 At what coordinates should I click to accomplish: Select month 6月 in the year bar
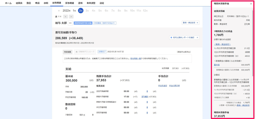(x=106, y=11)
